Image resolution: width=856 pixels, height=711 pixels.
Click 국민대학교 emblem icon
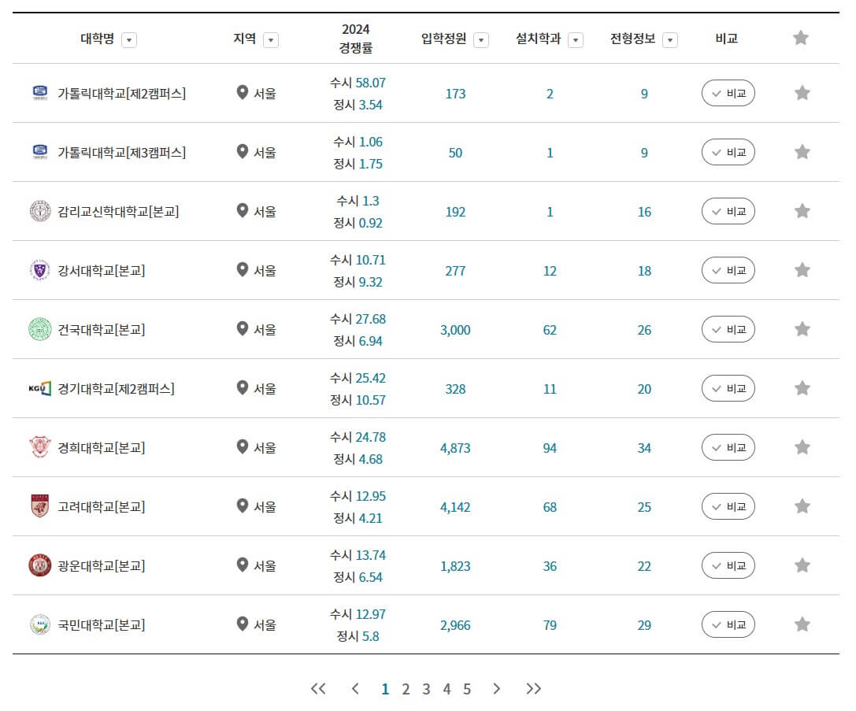[x=40, y=625]
